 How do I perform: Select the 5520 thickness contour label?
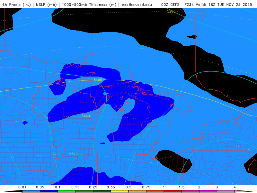click(x=73, y=154)
